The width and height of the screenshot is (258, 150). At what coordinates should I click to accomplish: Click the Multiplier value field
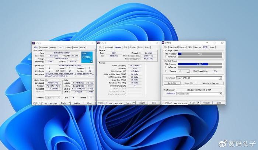point(53,86)
